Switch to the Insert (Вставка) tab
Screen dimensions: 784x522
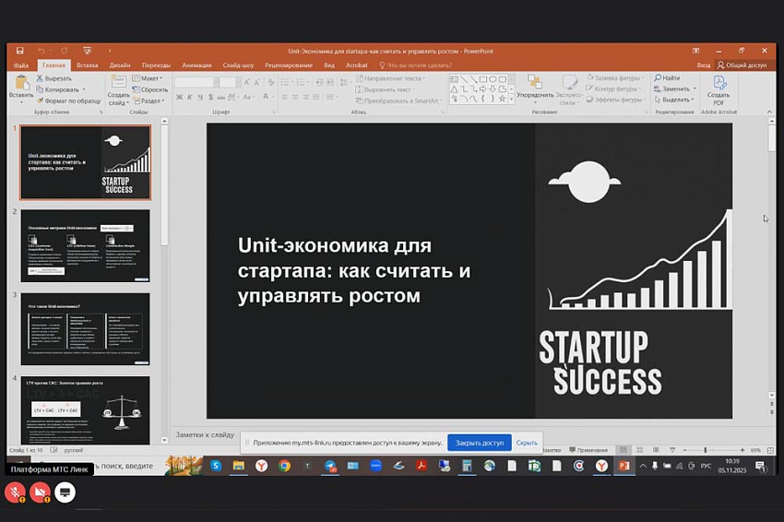(88, 65)
